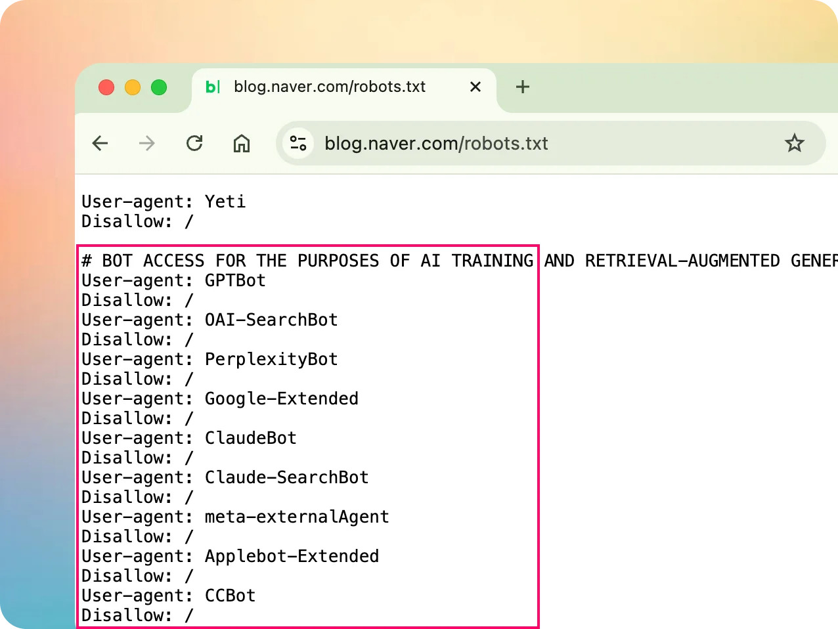Navigate back using the back arrow
Image resolution: width=838 pixels, height=629 pixels.
pos(100,143)
